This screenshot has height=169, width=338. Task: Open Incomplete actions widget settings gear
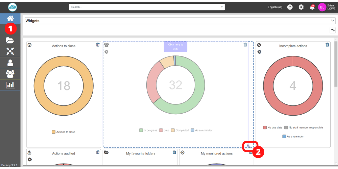259,52
